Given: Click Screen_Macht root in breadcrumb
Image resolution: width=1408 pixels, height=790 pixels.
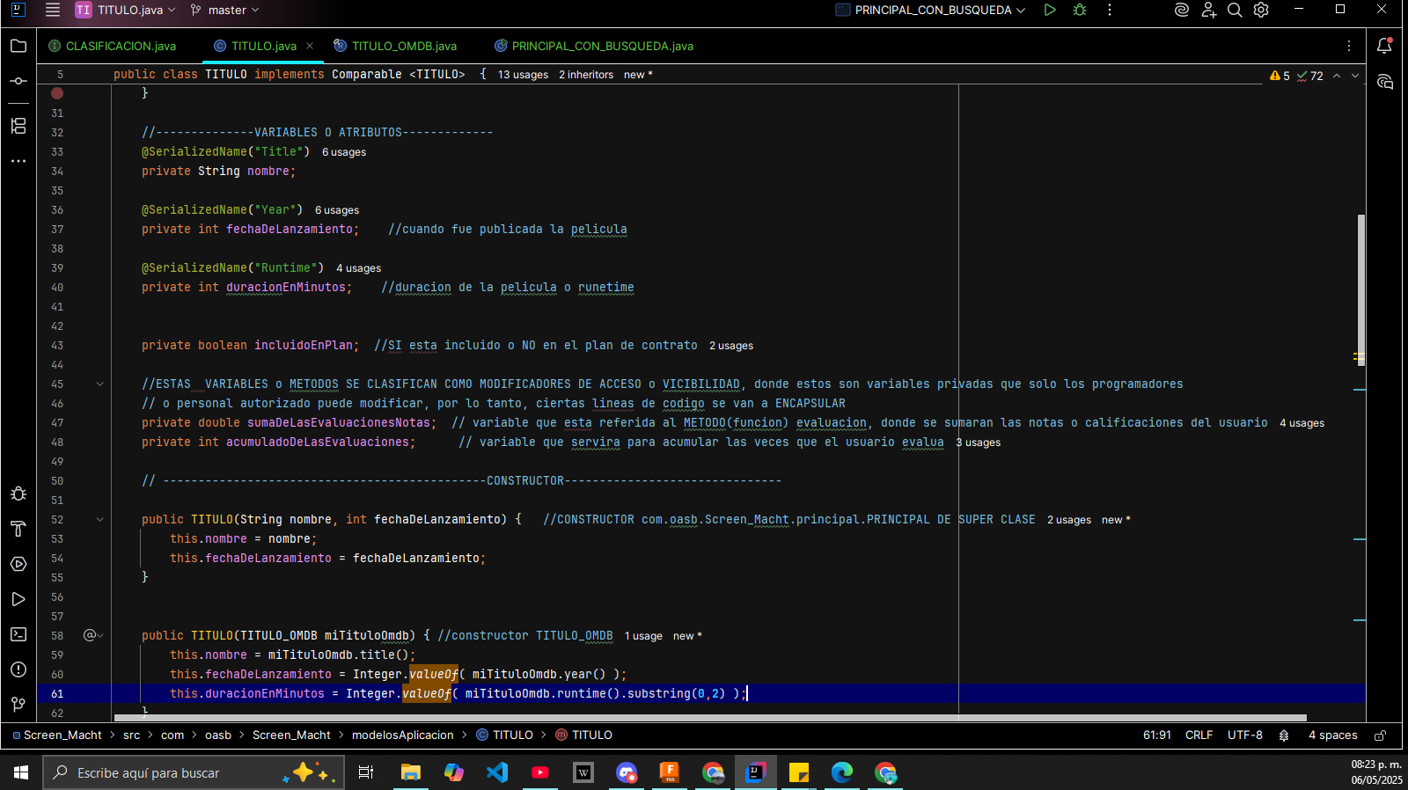Looking at the screenshot, I should [57, 735].
